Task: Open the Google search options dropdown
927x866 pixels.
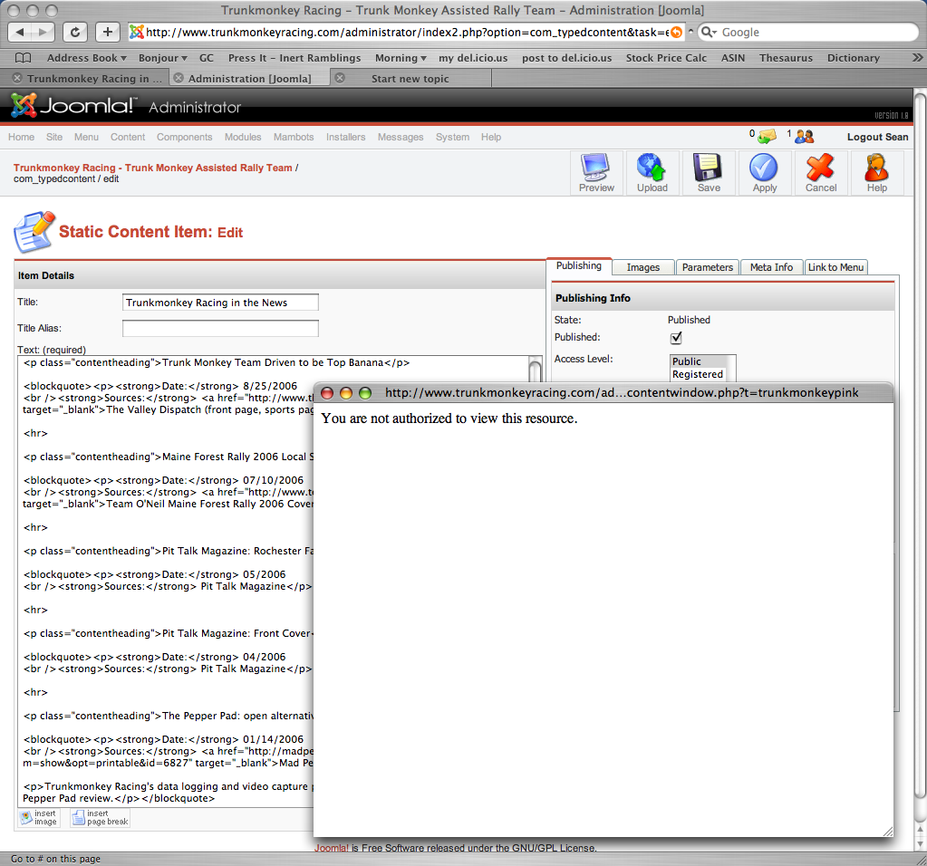Action: tap(709, 32)
